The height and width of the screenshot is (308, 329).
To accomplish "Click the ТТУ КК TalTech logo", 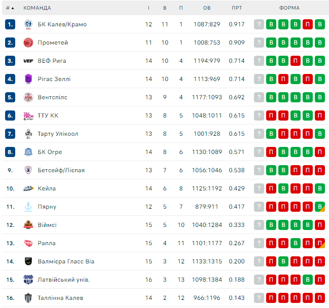I will 28,115.
